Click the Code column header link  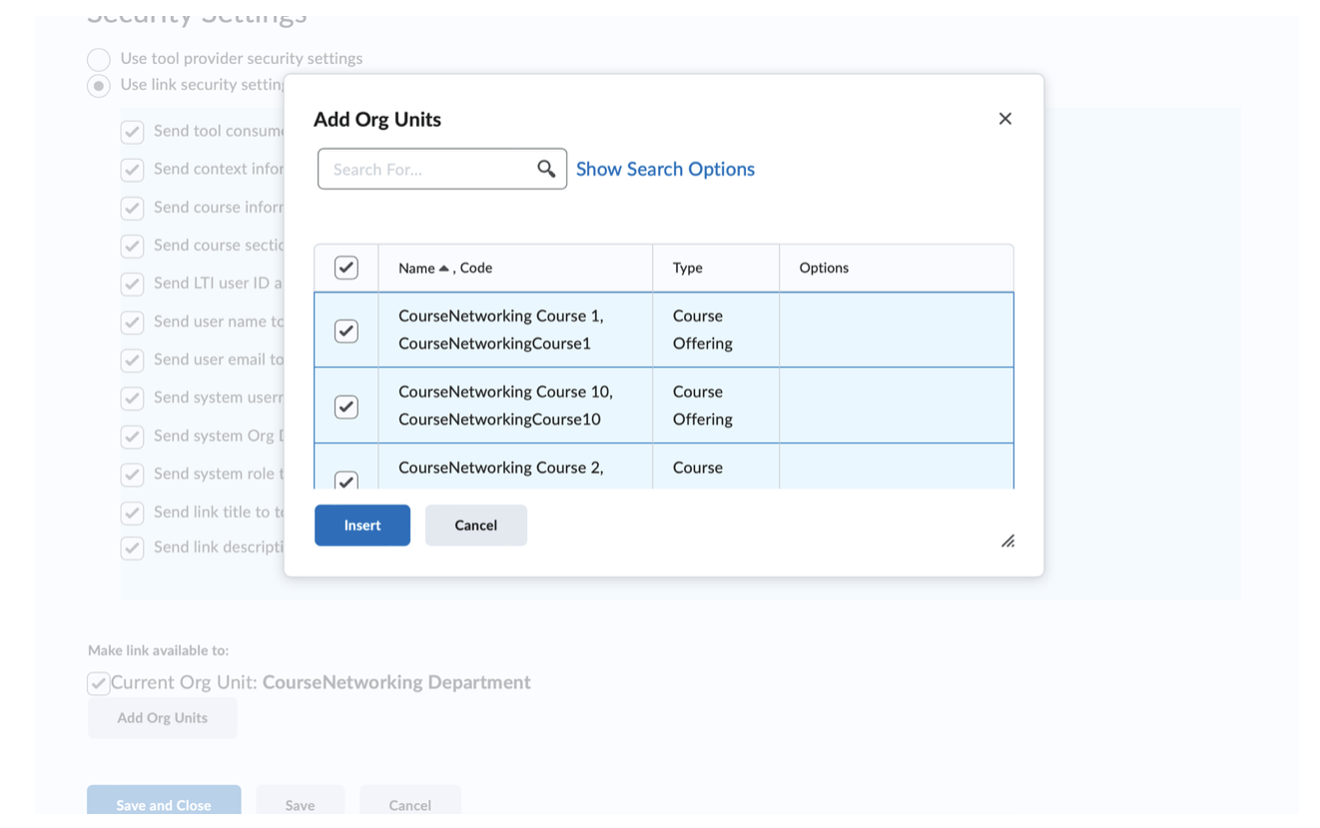click(x=476, y=267)
